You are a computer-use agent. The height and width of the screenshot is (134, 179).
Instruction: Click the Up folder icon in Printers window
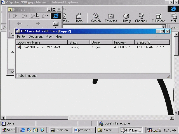(x=56, y=23)
